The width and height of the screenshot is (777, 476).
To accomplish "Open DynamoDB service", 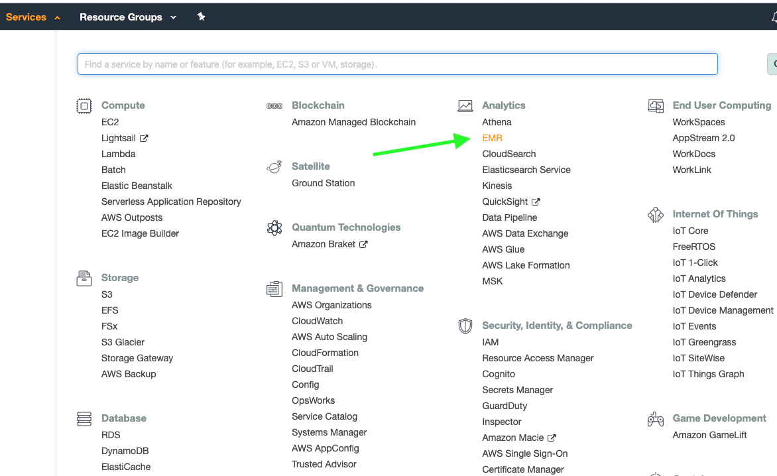I will click(x=125, y=451).
